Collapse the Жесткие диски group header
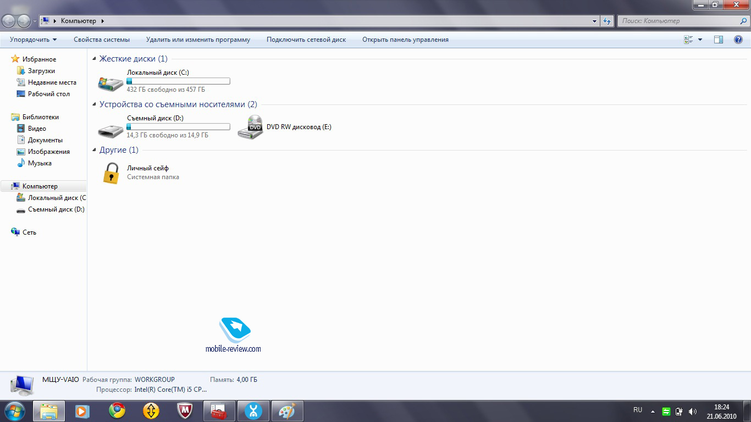Image resolution: width=751 pixels, height=422 pixels. click(x=94, y=59)
